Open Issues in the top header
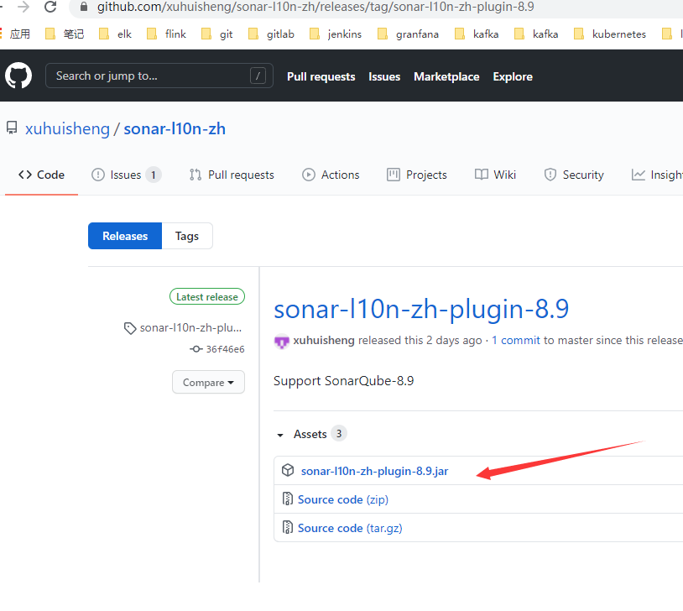 click(x=384, y=76)
